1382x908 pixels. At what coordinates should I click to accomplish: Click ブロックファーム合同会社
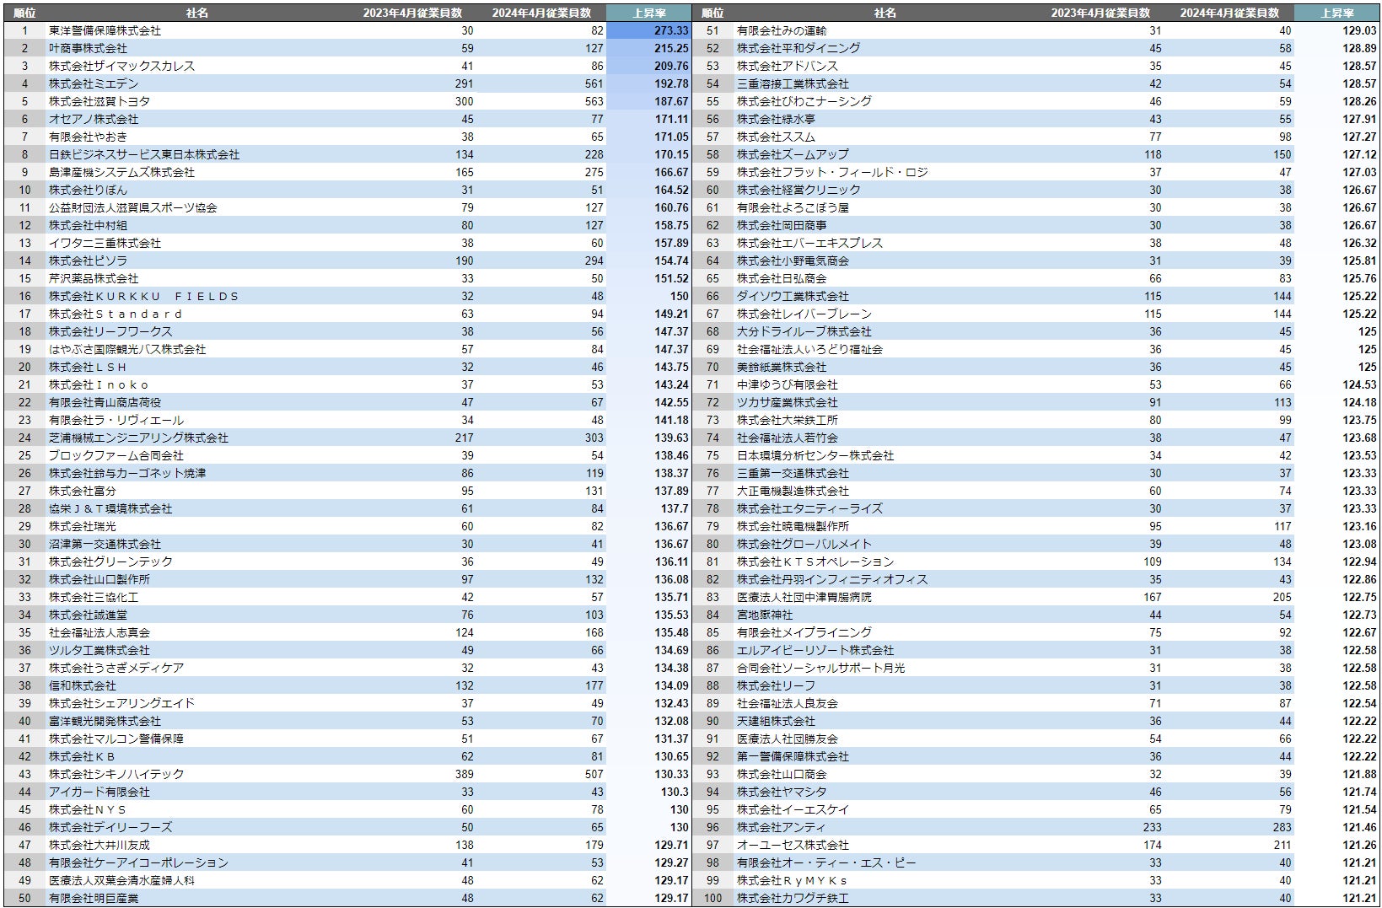(x=116, y=455)
